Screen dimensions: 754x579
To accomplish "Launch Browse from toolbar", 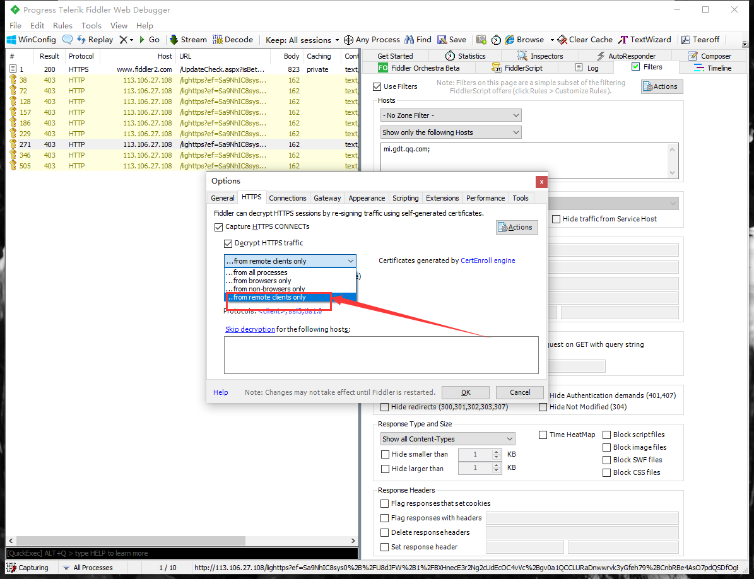I will click(524, 40).
